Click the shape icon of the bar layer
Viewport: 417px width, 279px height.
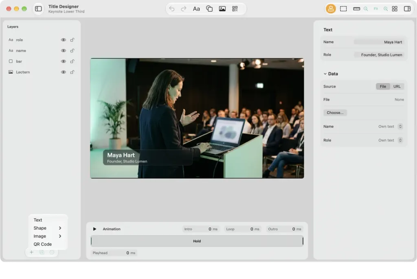(11, 61)
